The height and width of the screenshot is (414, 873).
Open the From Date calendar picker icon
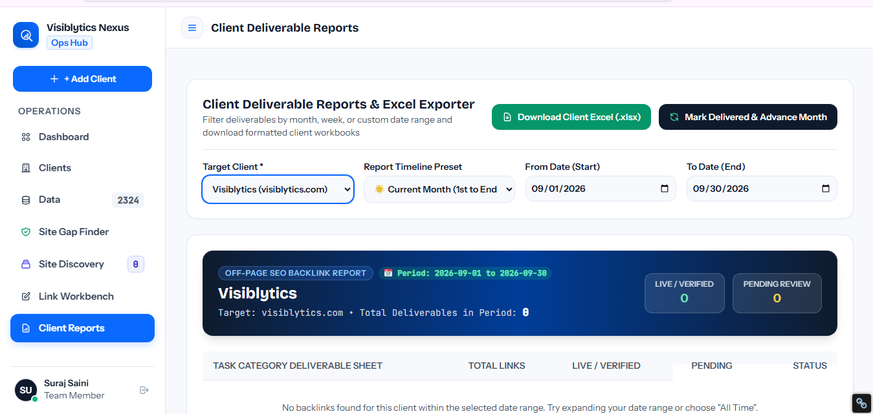click(x=665, y=189)
